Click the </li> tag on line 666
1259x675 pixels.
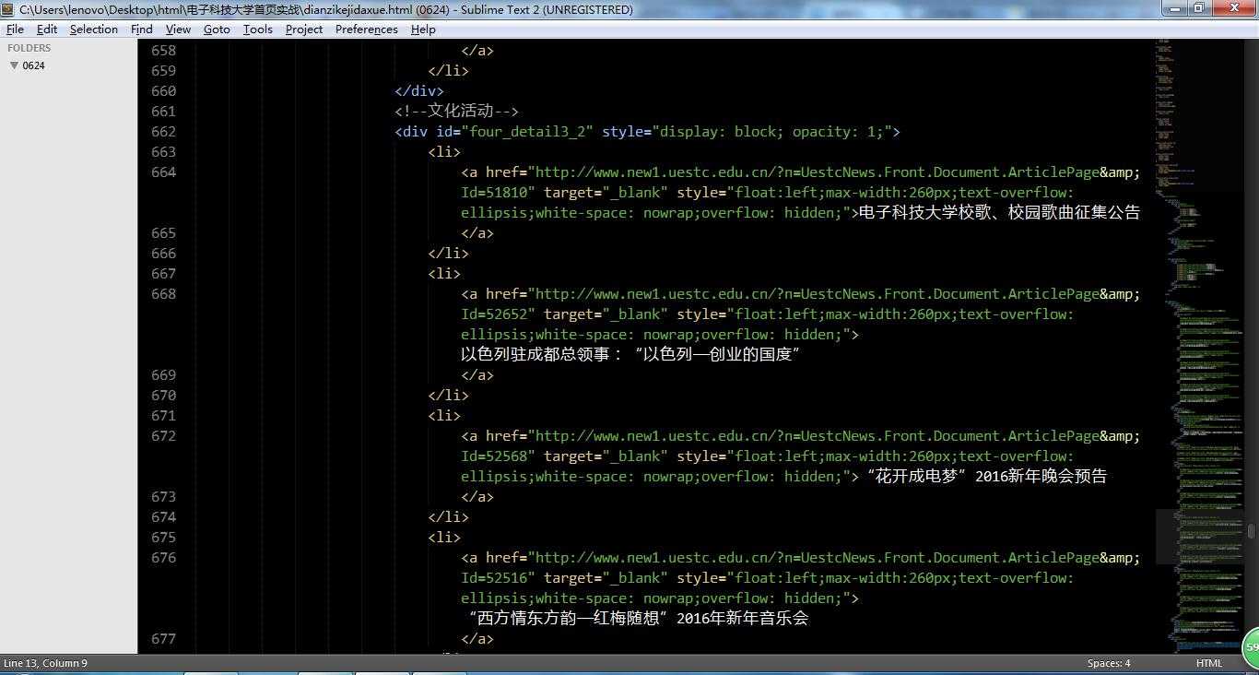[x=449, y=254]
